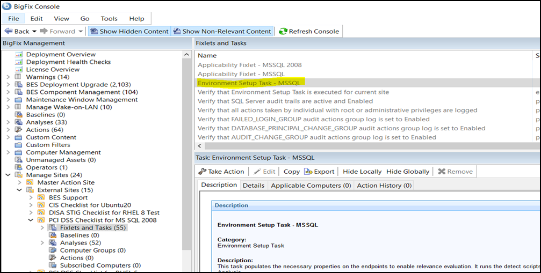The height and width of the screenshot is (273, 541).
Task: Click the Deployment Health Checks icon
Action: [19, 62]
